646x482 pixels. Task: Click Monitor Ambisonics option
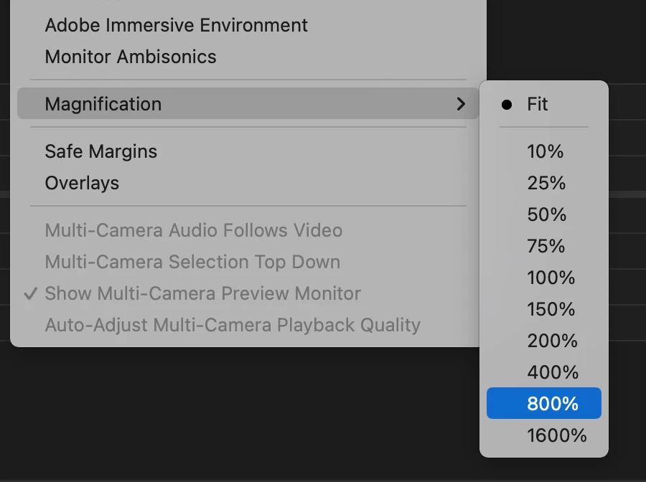tap(131, 57)
